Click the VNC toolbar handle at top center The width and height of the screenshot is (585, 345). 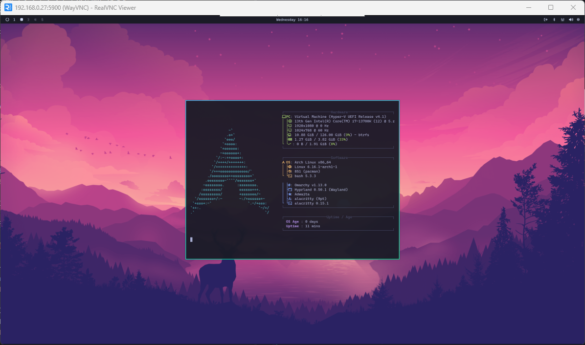[x=292, y=16]
